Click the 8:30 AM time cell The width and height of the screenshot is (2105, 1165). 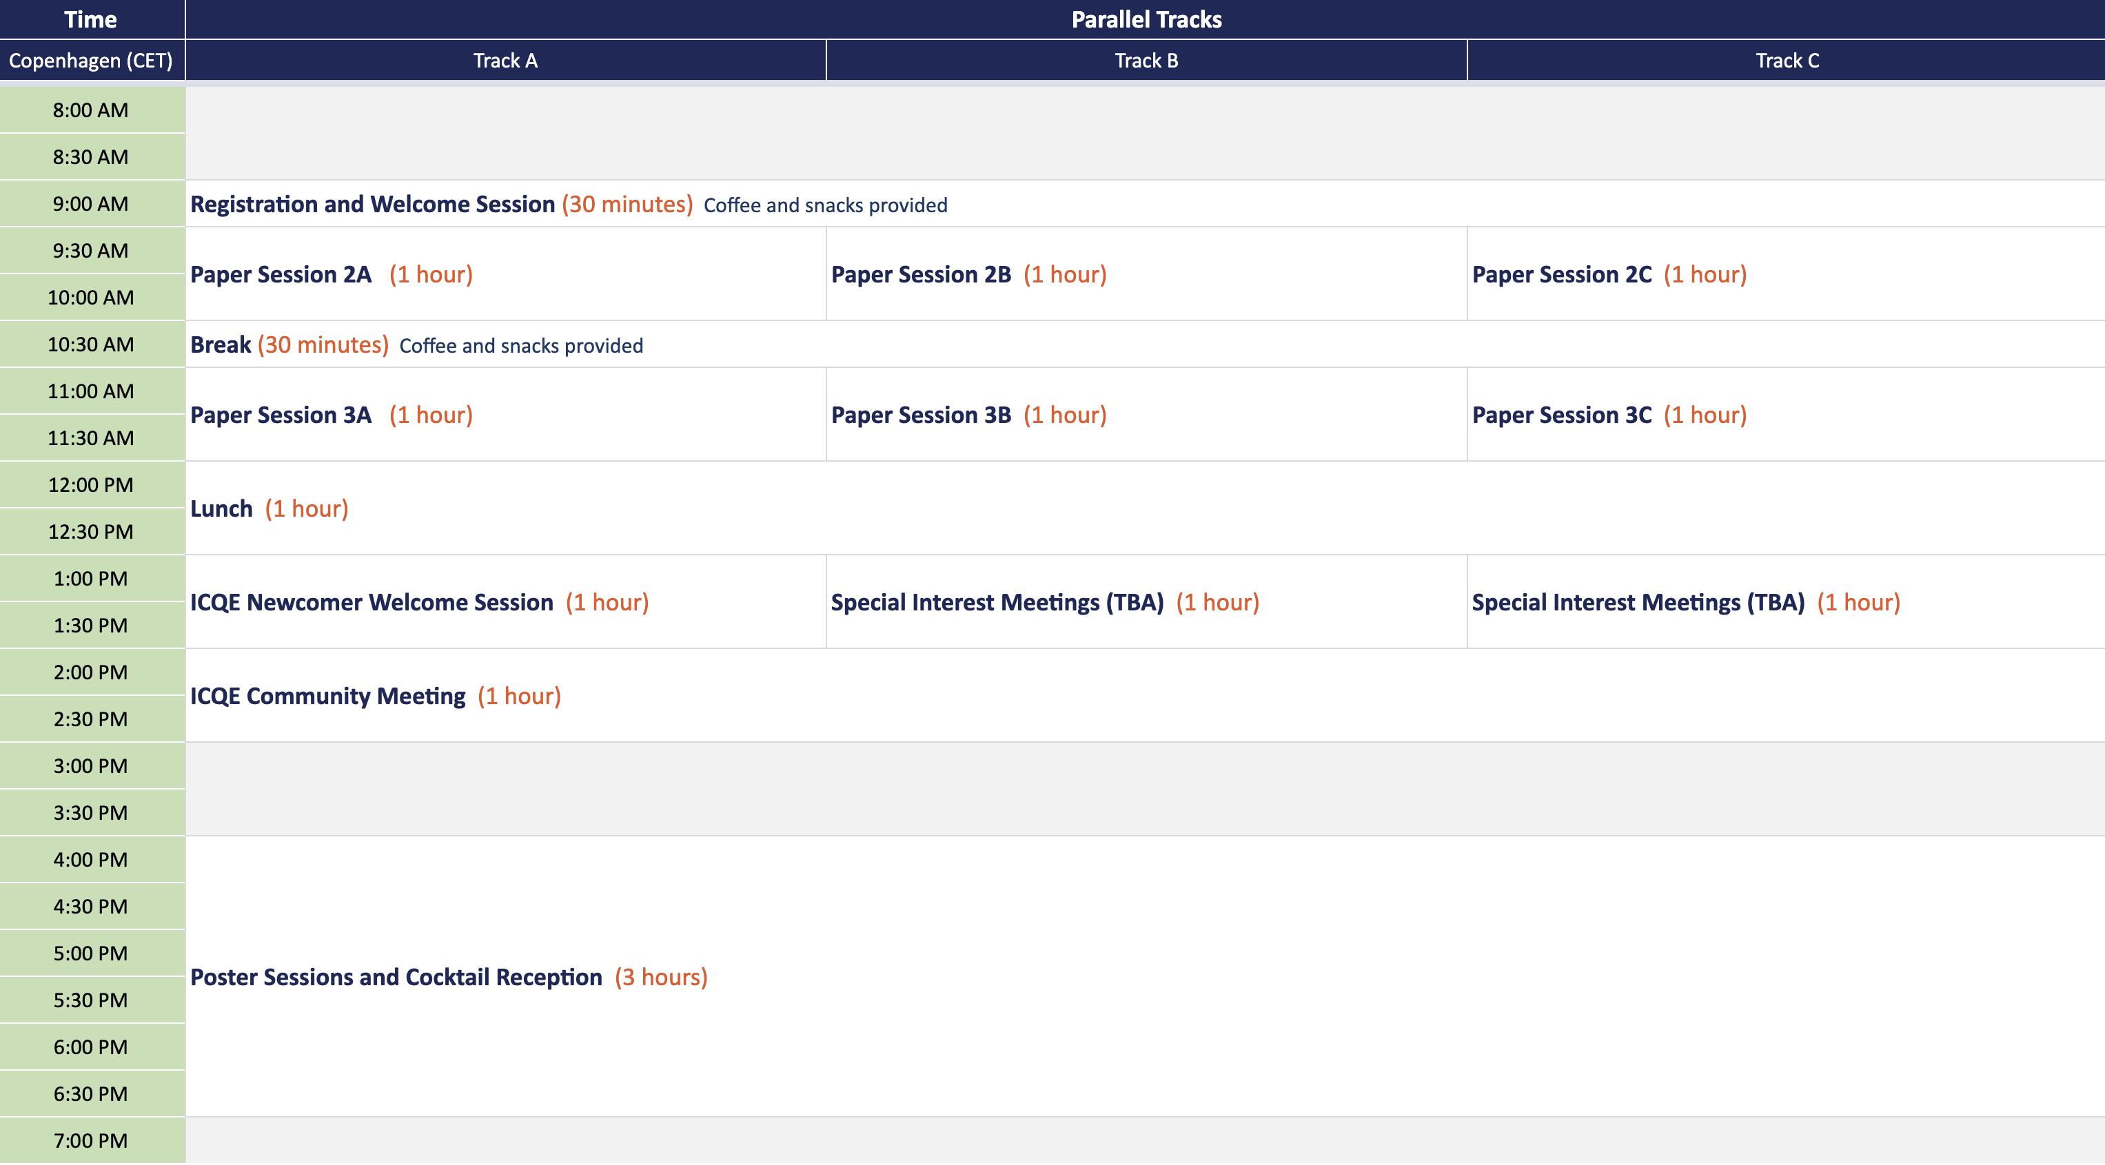click(x=92, y=157)
